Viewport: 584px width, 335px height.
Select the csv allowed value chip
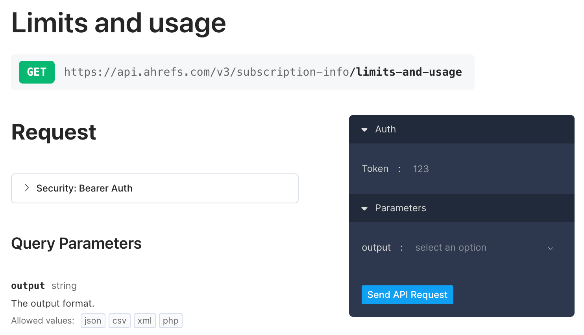(x=120, y=320)
